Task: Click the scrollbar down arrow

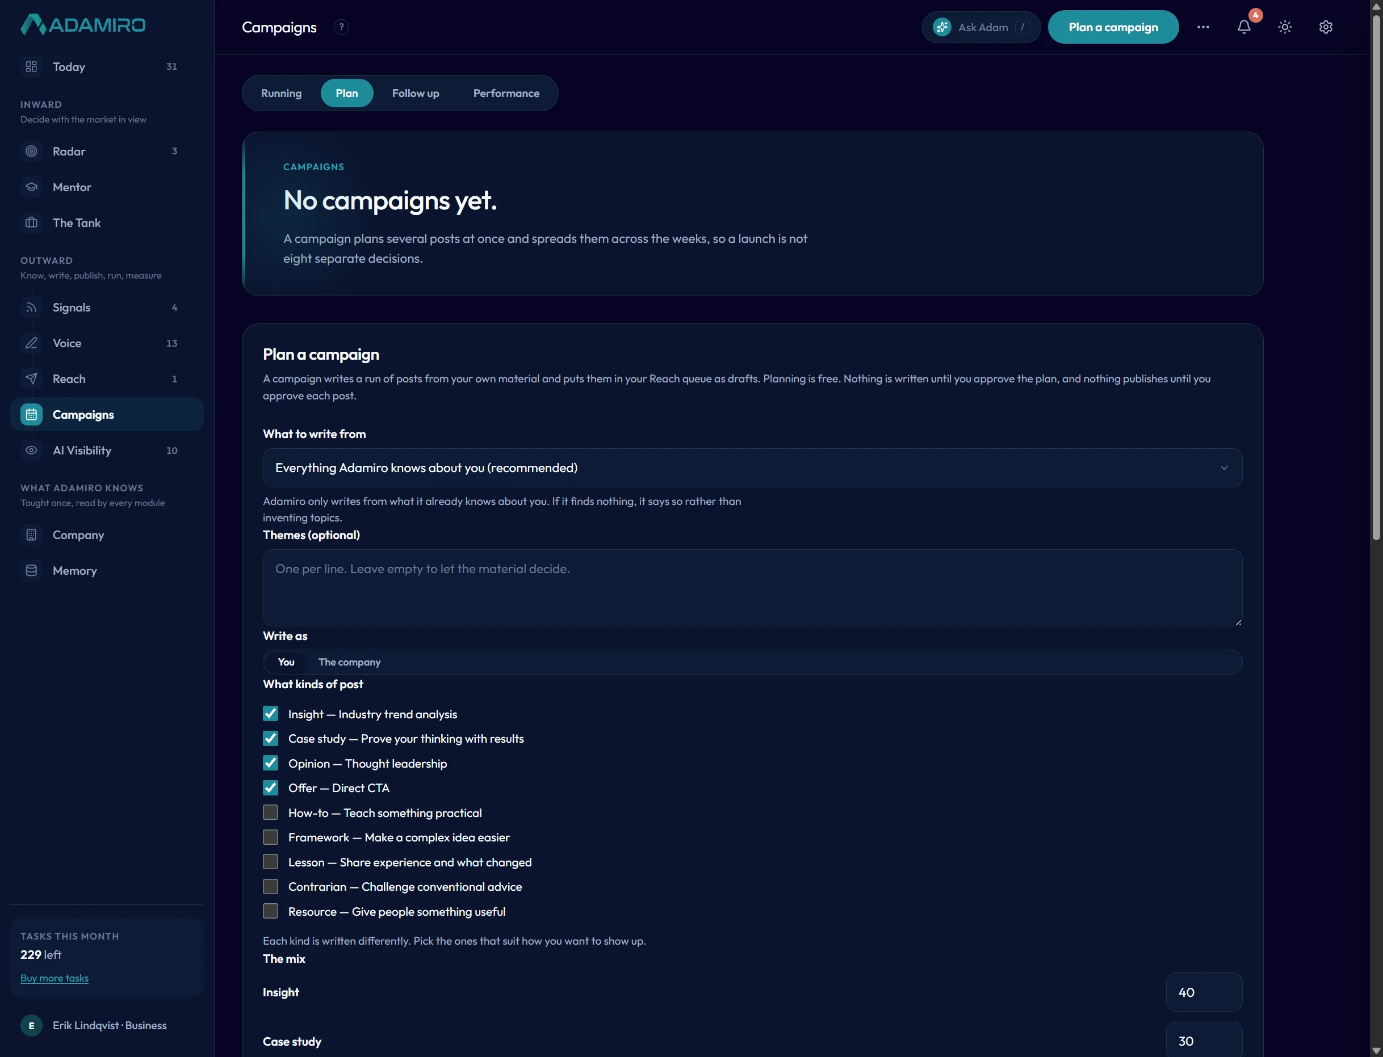Action: pyautogui.click(x=1377, y=1051)
